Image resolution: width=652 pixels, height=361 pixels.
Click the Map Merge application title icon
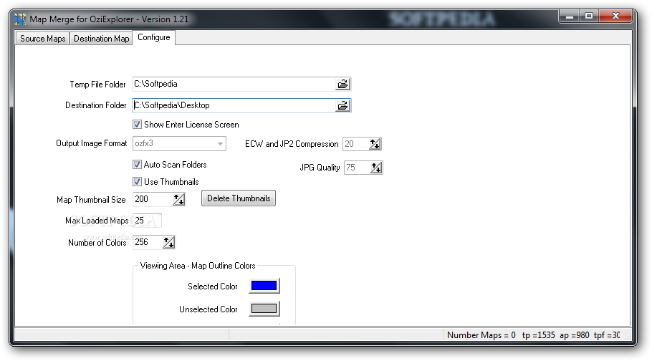coord(20,19)
